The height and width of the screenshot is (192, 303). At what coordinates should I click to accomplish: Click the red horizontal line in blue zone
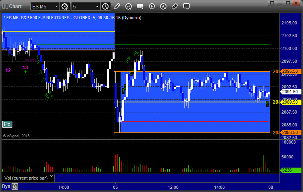[196, 121]
